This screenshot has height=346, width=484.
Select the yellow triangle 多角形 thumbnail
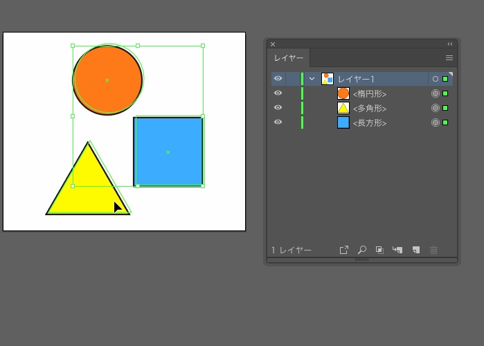[x=343, y=108]
